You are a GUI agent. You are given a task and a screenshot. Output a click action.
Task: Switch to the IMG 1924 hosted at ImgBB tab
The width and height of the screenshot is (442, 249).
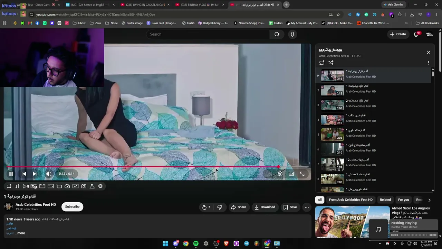point(90,5)
